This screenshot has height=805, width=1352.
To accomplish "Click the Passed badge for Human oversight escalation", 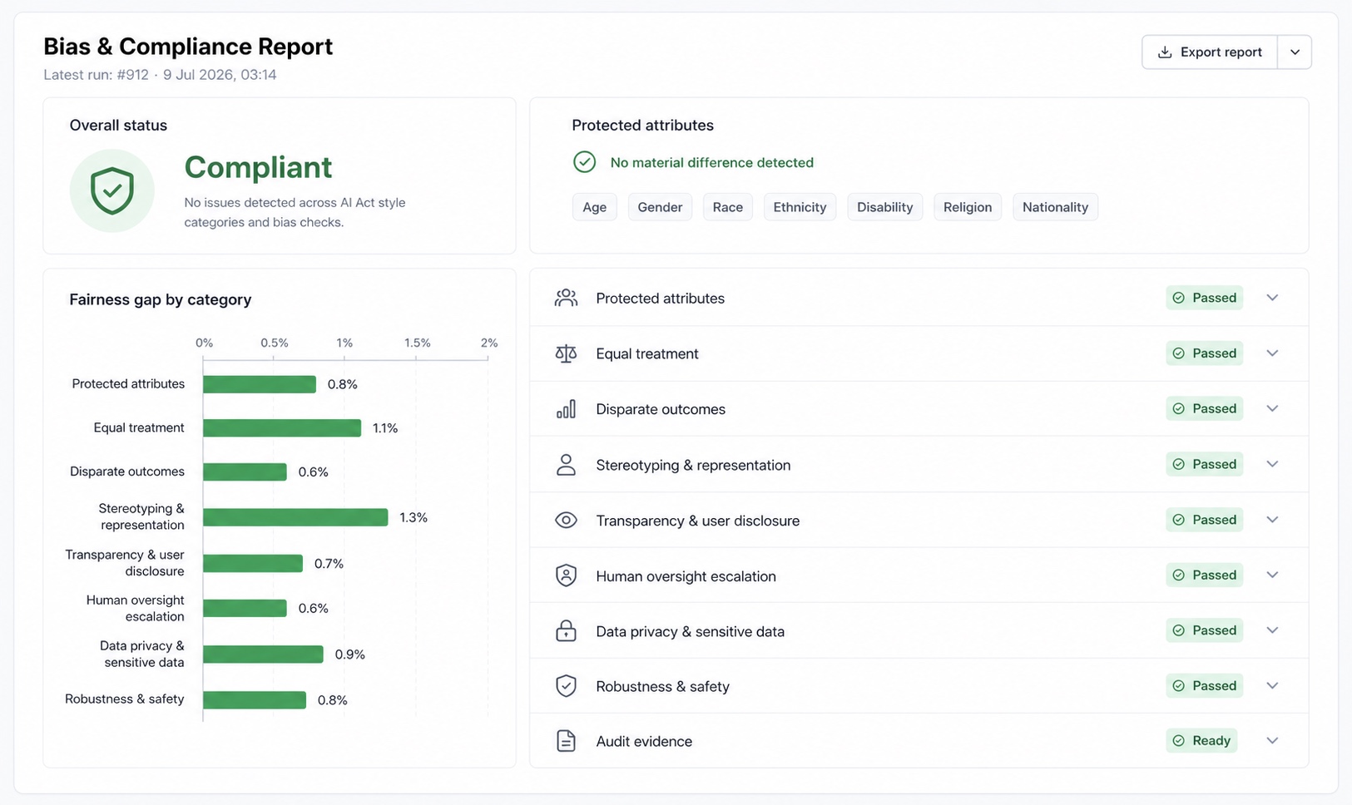I will coord(1204,575).
